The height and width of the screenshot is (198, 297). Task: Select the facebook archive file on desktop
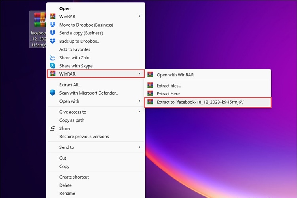(x=38, y=29)
